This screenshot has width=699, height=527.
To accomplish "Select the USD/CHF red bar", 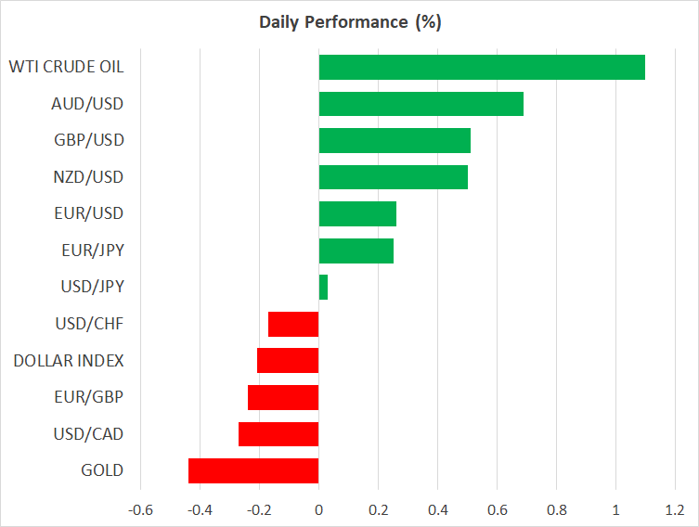I will (293, 324).
